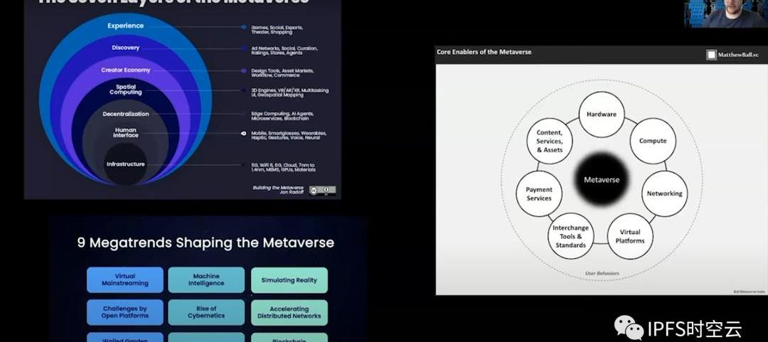
Task: Click the MatthewBall.vc logo icon
Action: pos(711,55)
